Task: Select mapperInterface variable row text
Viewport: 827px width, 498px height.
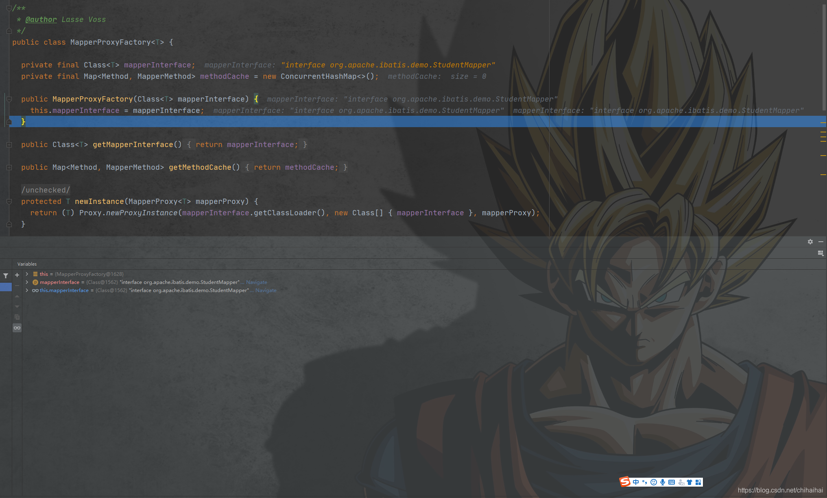Action: pyautogui.click(x=140, y=282)
